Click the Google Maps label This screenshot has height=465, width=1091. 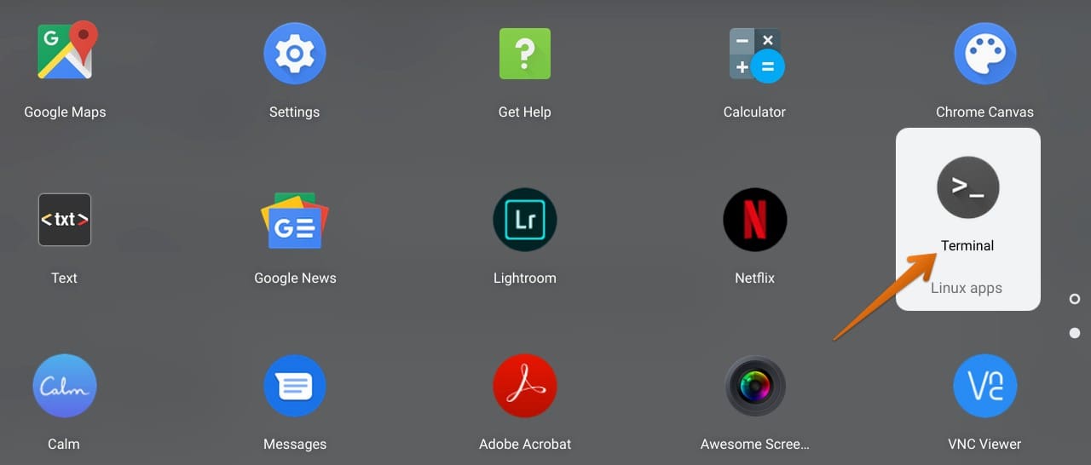coord(65,112)
